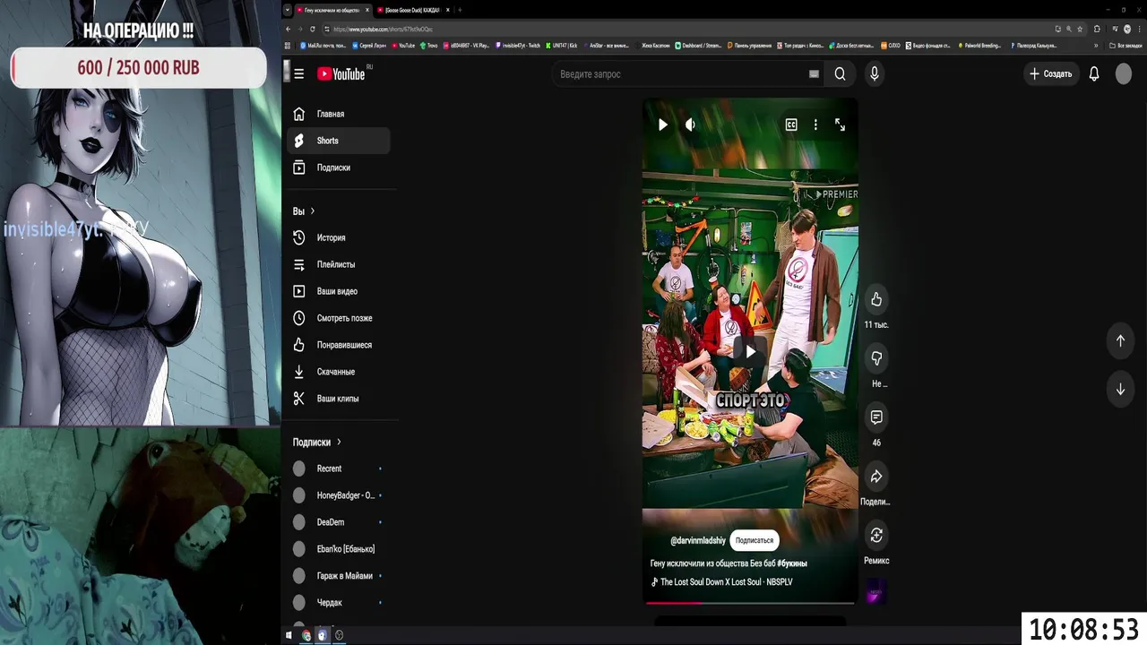Open the HoneyBadger subscription channel

pyautogui.click(x=339, y=495)
